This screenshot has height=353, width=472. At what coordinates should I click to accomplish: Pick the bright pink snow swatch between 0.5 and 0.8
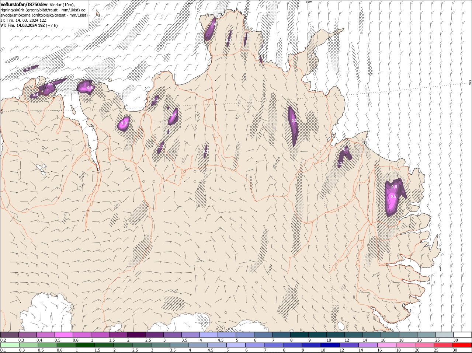[x=63, y=335]
